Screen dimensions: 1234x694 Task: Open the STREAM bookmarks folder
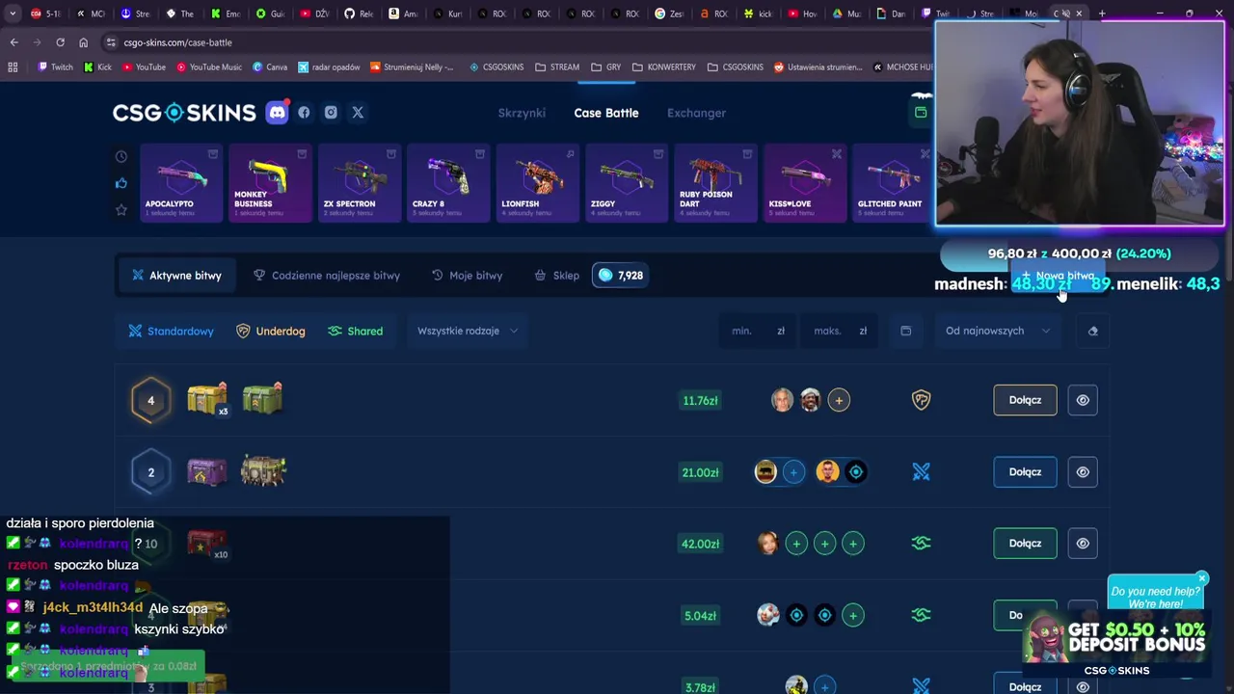(558, 67)
